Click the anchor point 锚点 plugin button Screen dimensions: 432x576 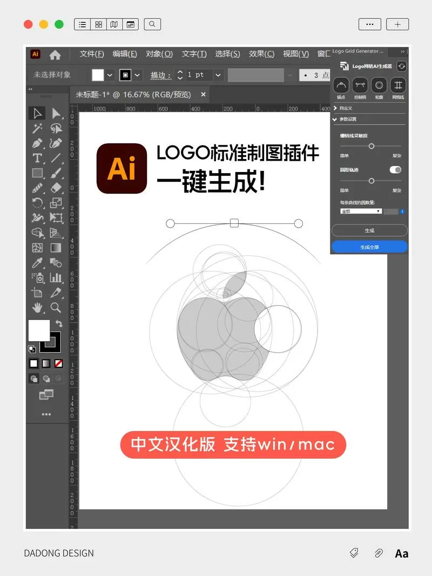pyautogui.click(x=341, y=85)
